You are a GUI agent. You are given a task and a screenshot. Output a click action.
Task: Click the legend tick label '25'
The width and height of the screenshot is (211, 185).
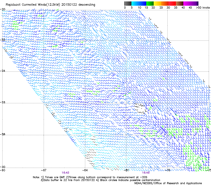click(x=161, y=8)
